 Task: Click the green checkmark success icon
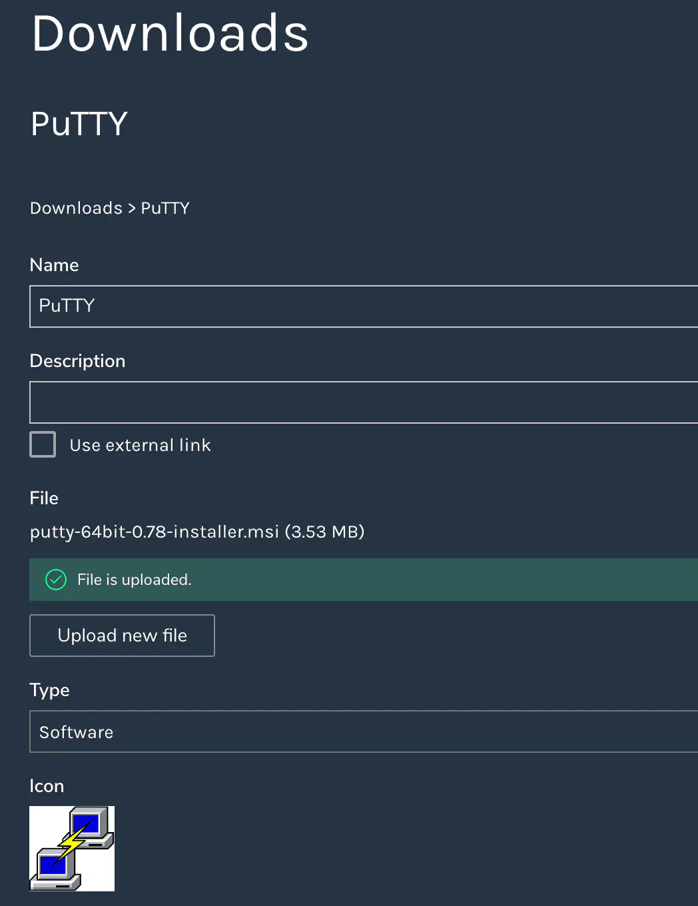point(56,580)
